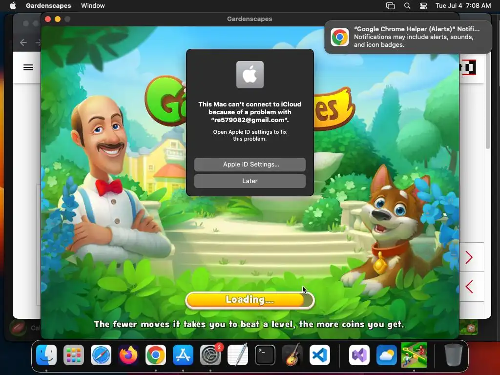Open the Trash from the Dock
Viewport: 500px width, 375px height.
coord(454,355)
